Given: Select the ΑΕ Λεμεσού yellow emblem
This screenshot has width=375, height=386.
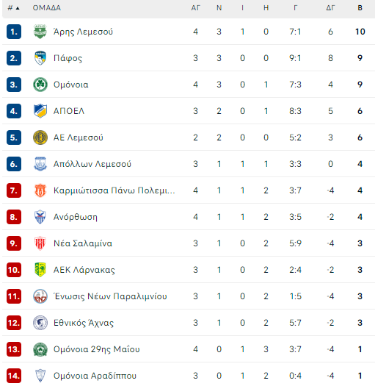Looking at the screenshot, I should (40, 137).
